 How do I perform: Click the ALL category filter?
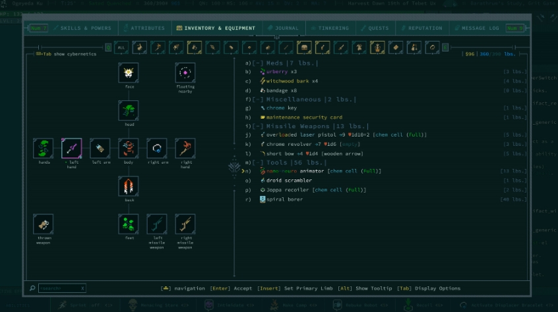(x=121, y=47)
